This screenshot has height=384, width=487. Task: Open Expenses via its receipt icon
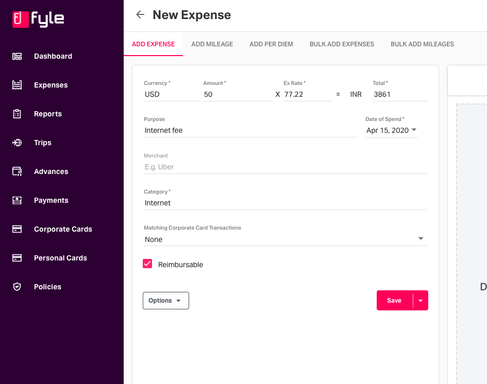click(x=17, y=85)
